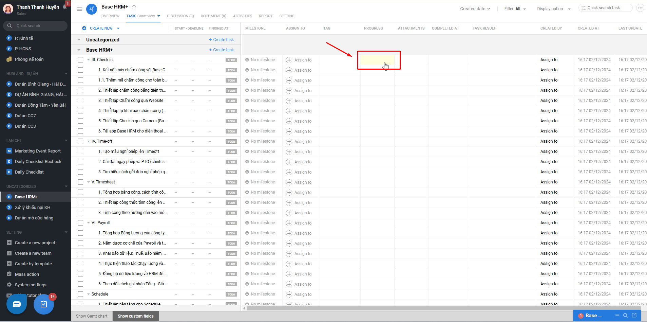The width and height of the screenshot is (647, 322).
Task: Check the V. Timesheet task checkbox
Action: coord(80,182)
